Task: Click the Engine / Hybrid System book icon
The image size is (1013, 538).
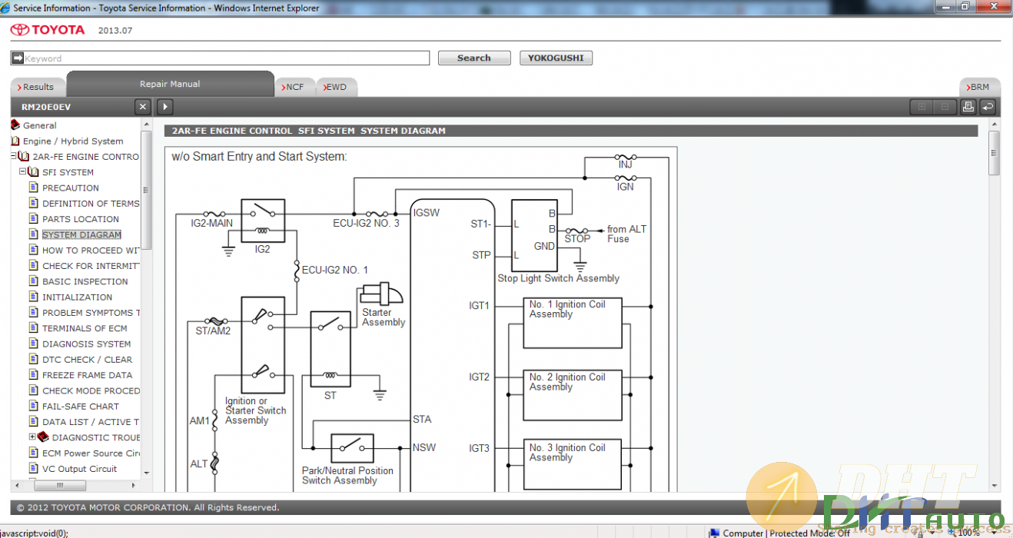Action: 15,141
